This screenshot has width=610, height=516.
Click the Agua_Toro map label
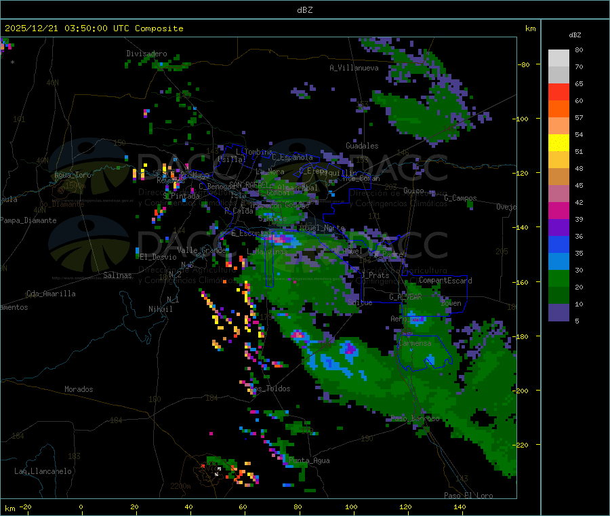(x=73, y=175)
